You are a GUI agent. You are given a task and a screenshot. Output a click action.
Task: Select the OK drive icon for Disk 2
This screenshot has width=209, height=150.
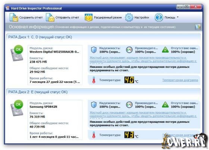(x=17, y=108)
